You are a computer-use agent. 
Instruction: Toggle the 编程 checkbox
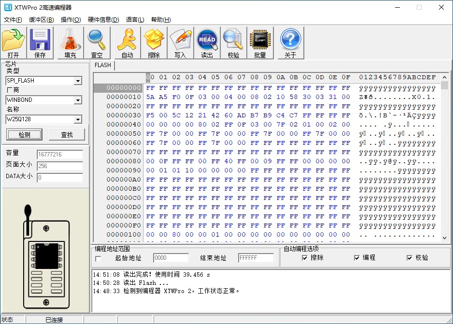coord(356,258)
